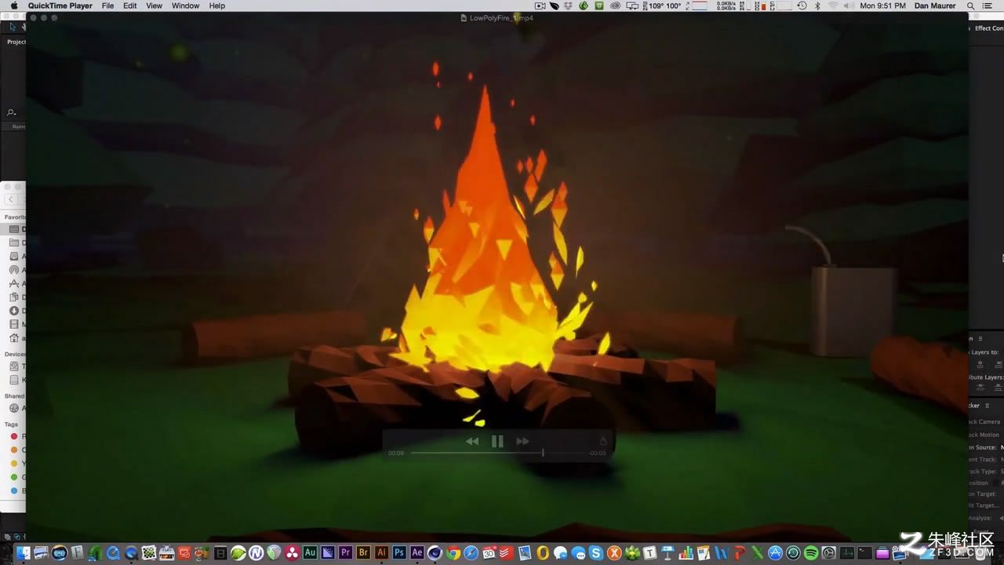
Task: Open Adobe Premiere Pro from the dock
Action: pos(345,552)
